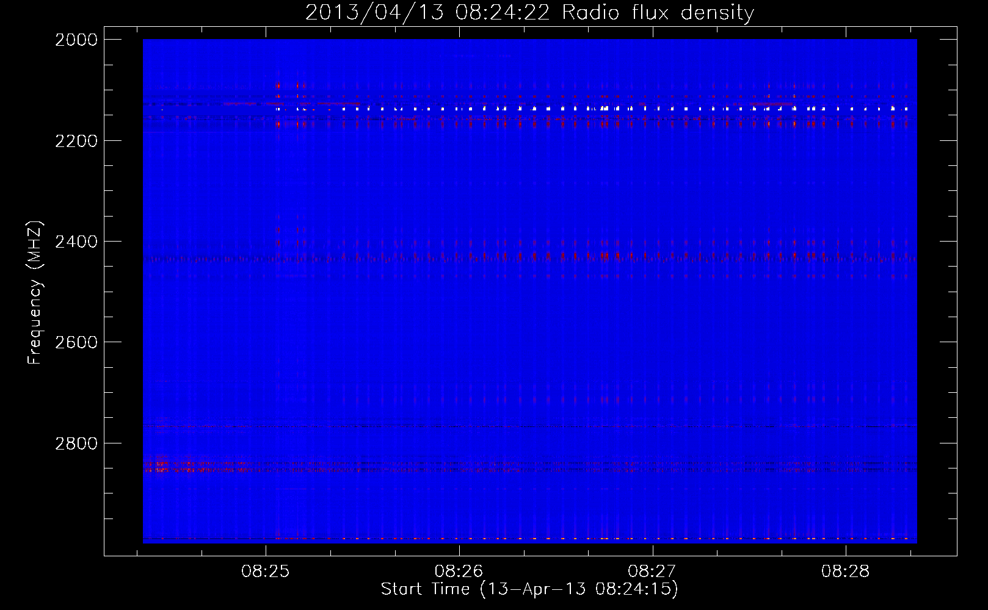Image resolution: width=988 pixels, height=610 pixels.
Task: Click the 'Frequency (MHZ)' y-axis label
Action: [35, 293]
